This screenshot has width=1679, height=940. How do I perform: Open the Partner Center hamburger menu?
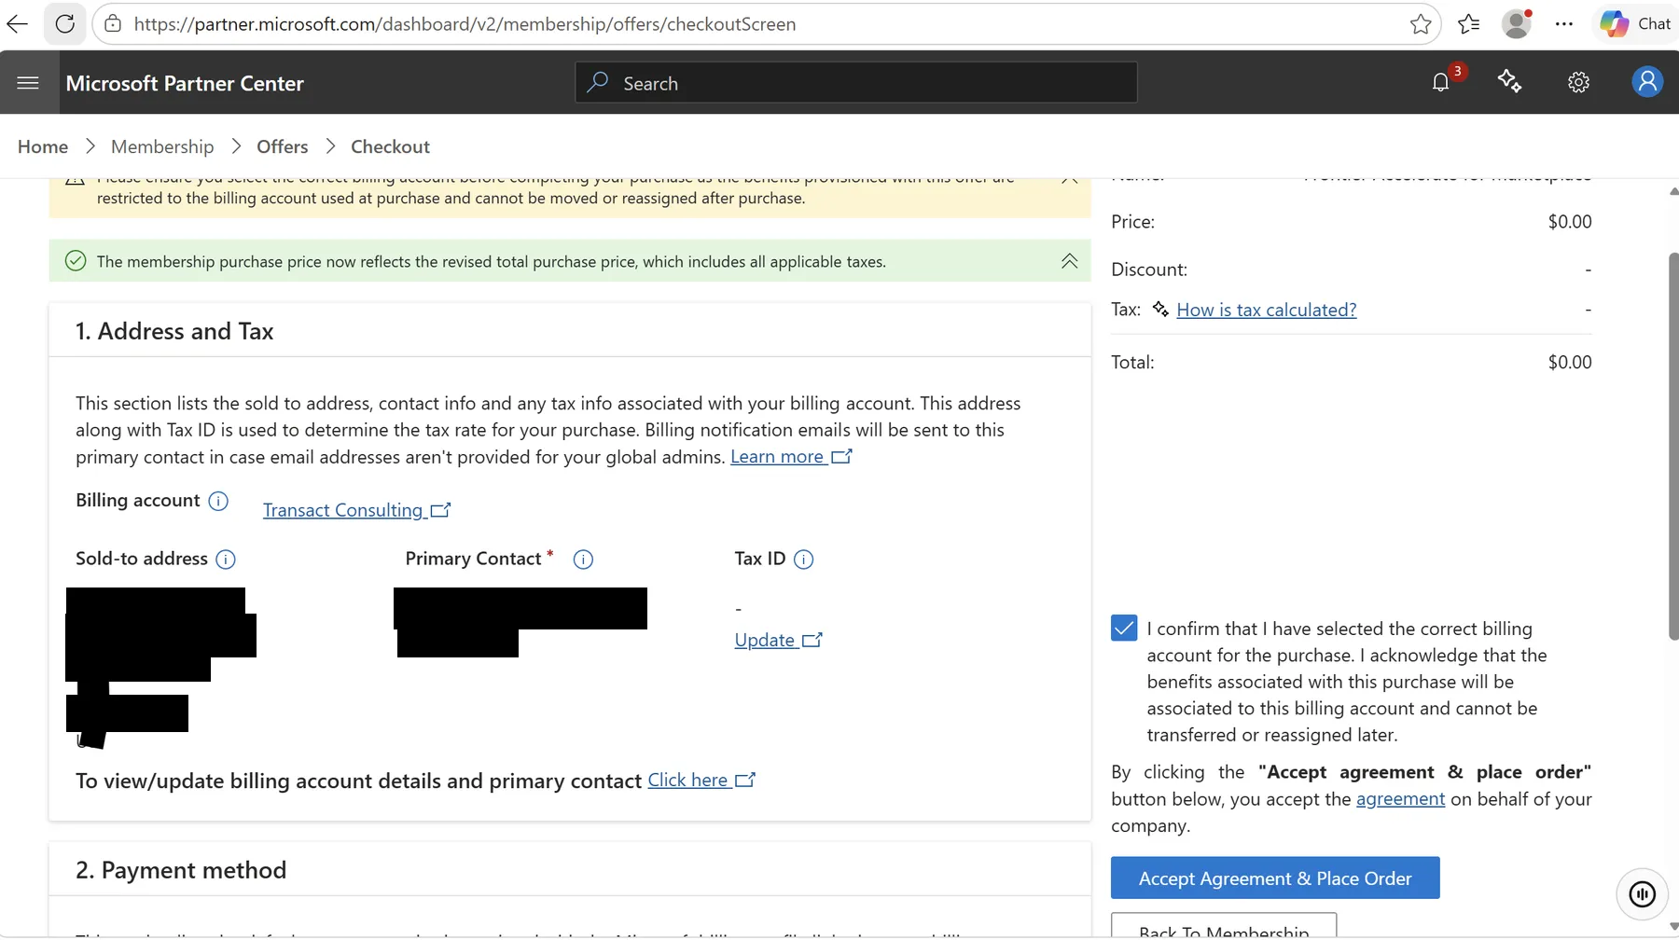pyautogui.click(x=28, y=83)
